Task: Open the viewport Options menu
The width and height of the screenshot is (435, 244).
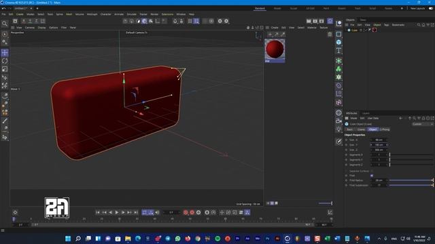Action: coord(54,28)
